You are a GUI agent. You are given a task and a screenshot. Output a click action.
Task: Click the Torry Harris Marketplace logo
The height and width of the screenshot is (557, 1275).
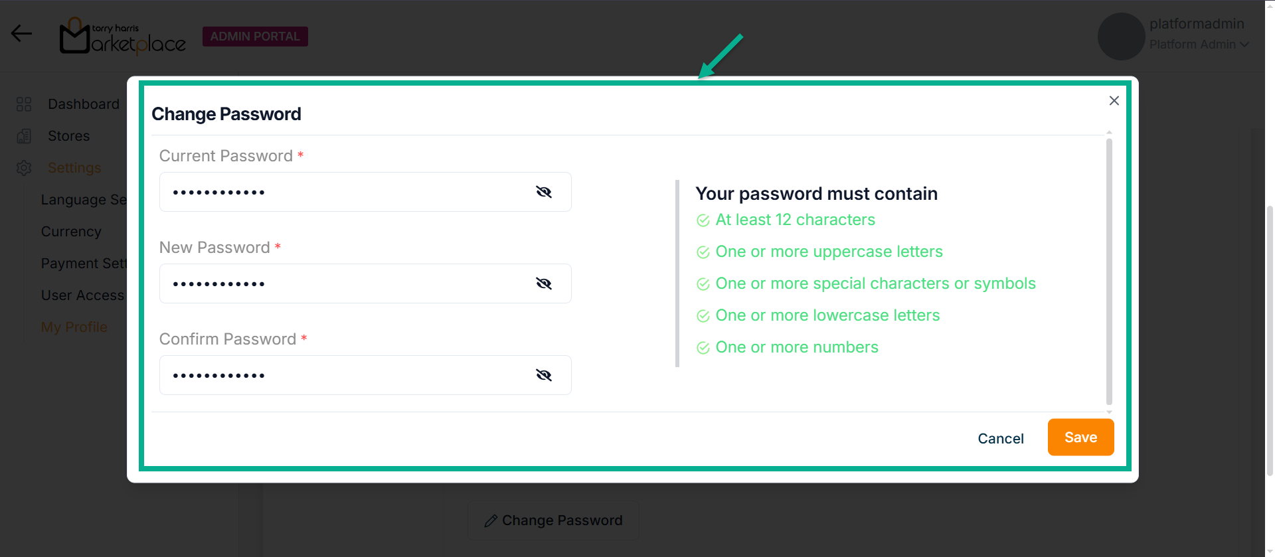(123, 37)
